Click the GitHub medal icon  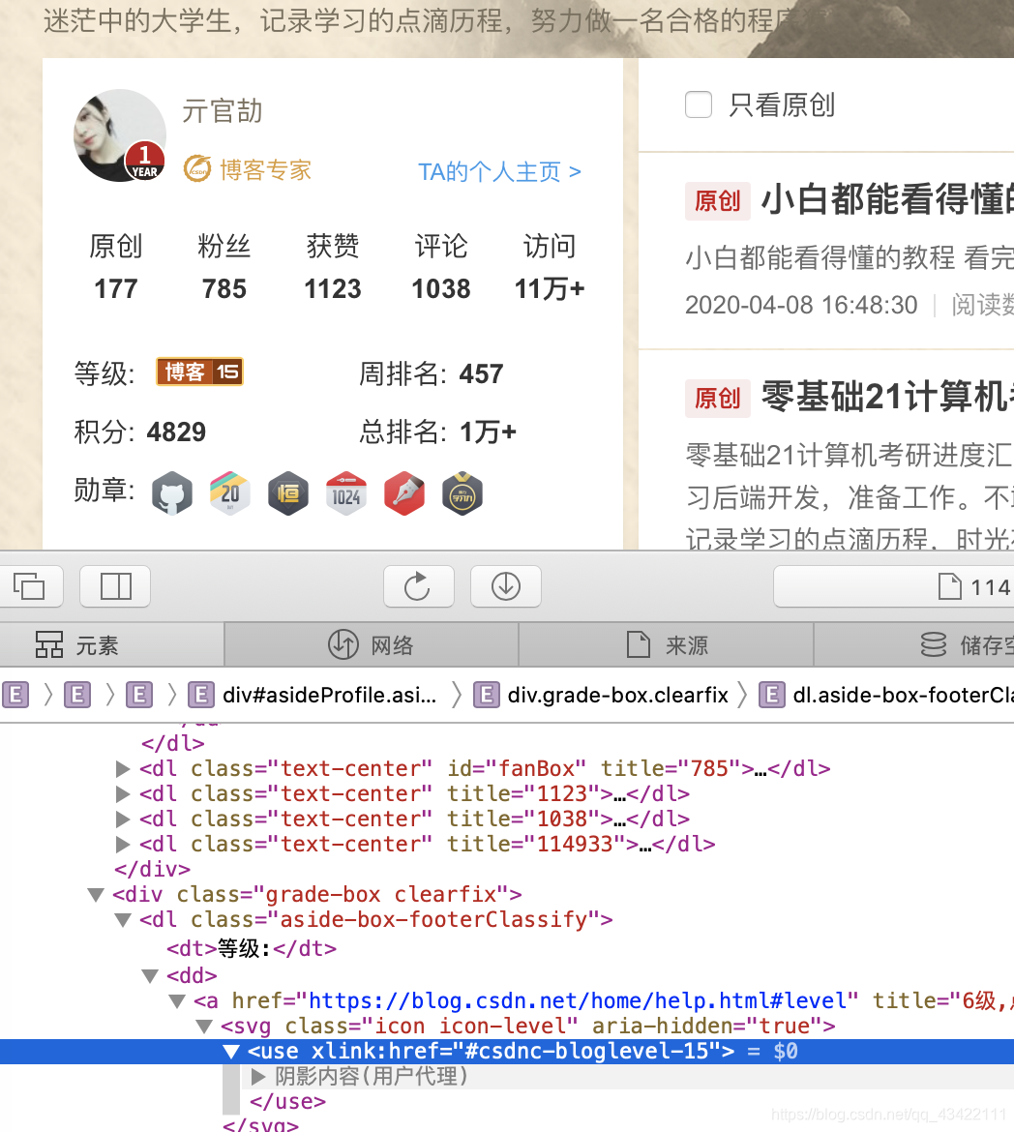click(x=172, y=493)
